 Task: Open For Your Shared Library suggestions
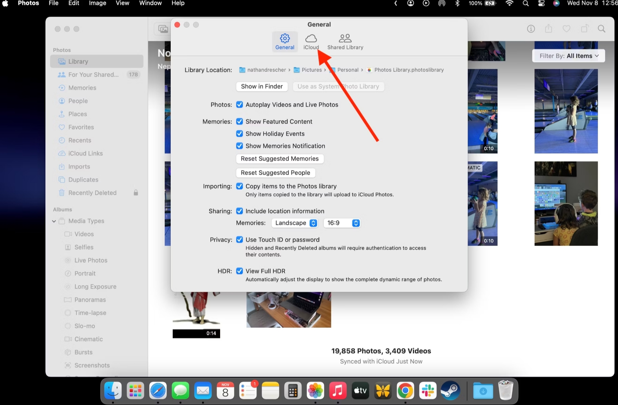click(97, 75)
